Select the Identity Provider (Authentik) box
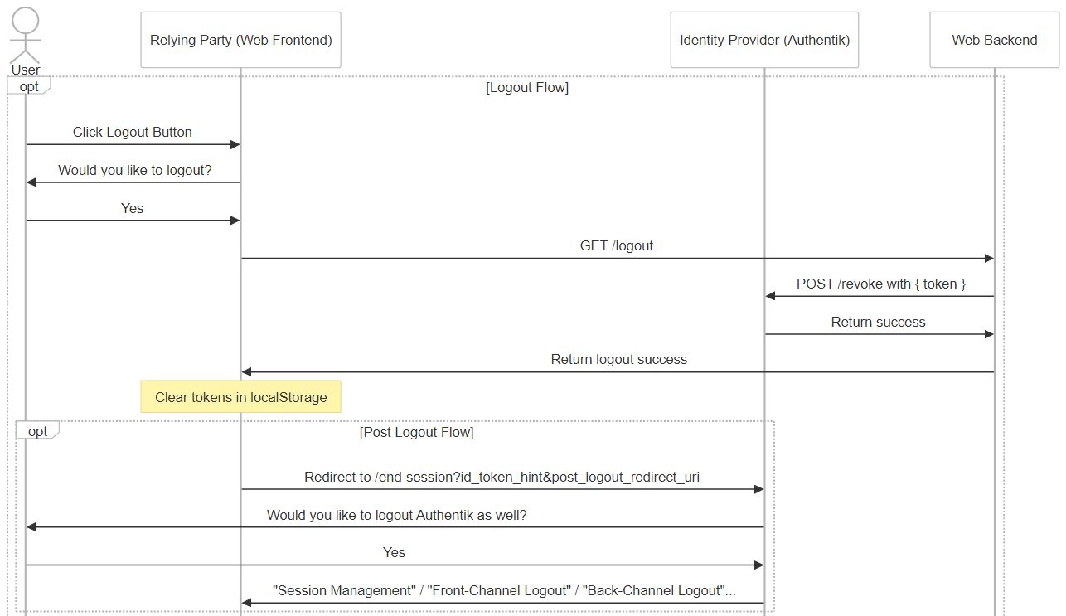The image size is (1066, 616). click(764, 40)
